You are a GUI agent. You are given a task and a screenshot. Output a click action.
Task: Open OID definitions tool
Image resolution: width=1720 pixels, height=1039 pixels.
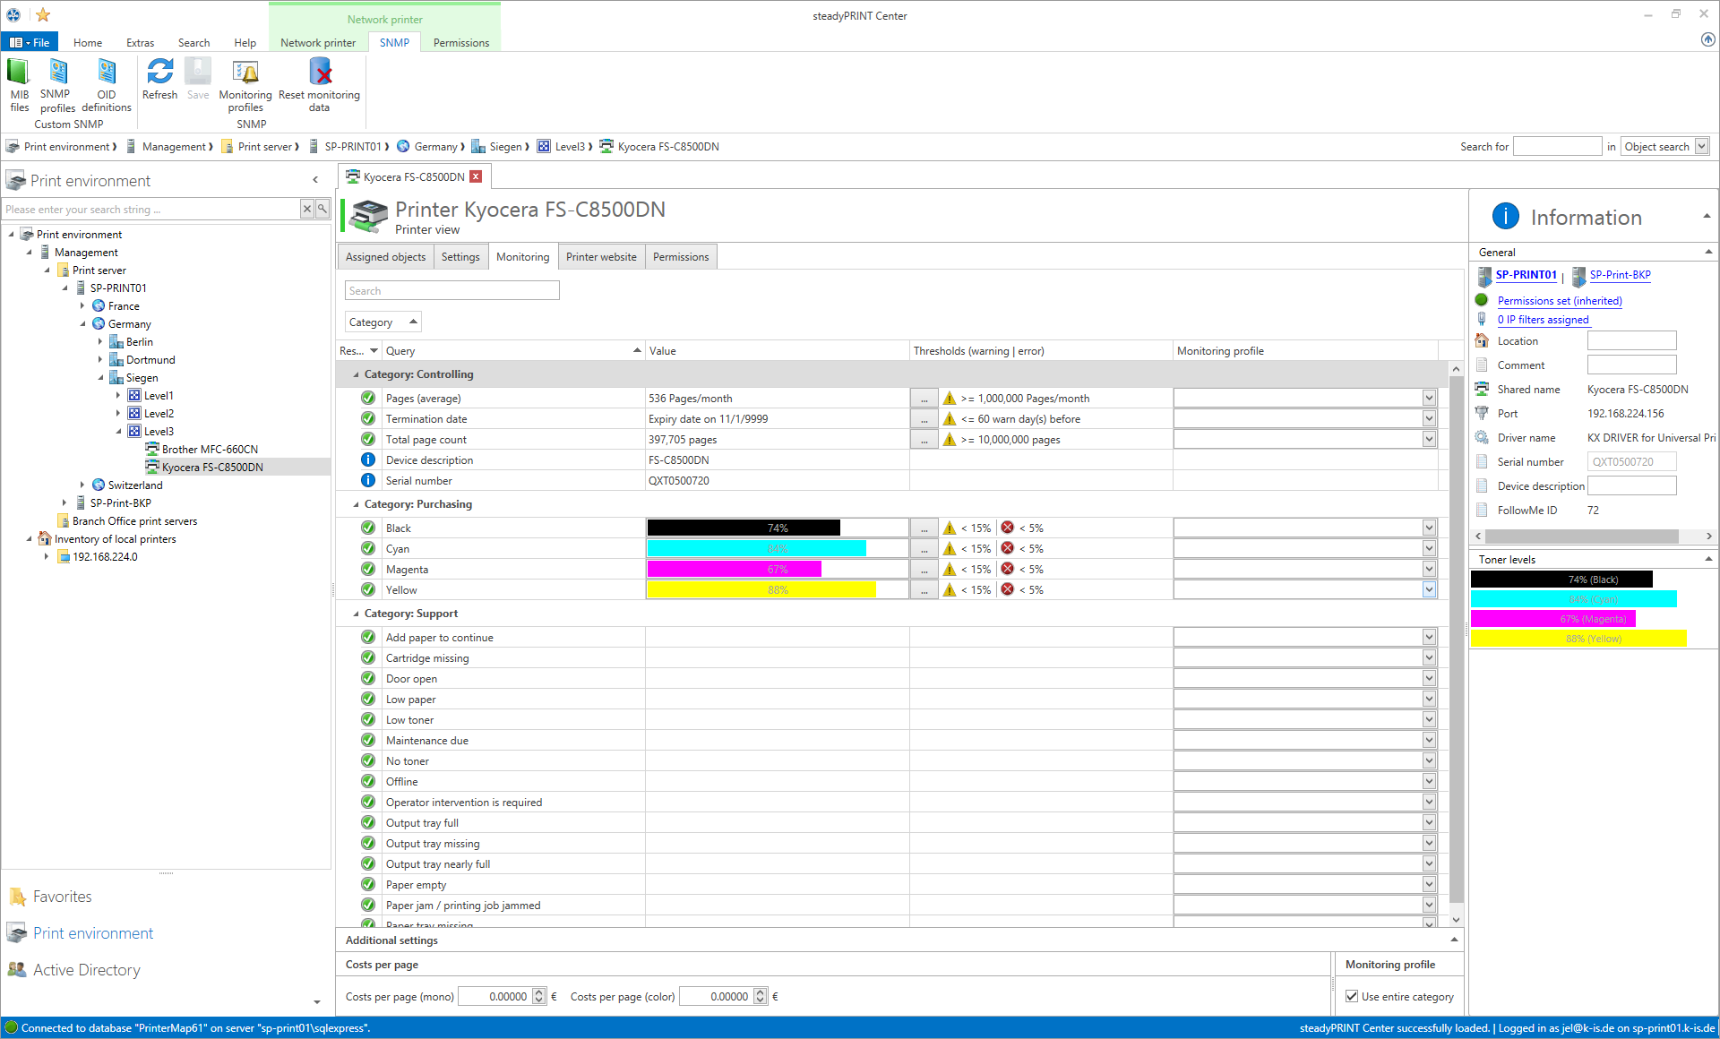pyautogui.click(x=107, y=85)
